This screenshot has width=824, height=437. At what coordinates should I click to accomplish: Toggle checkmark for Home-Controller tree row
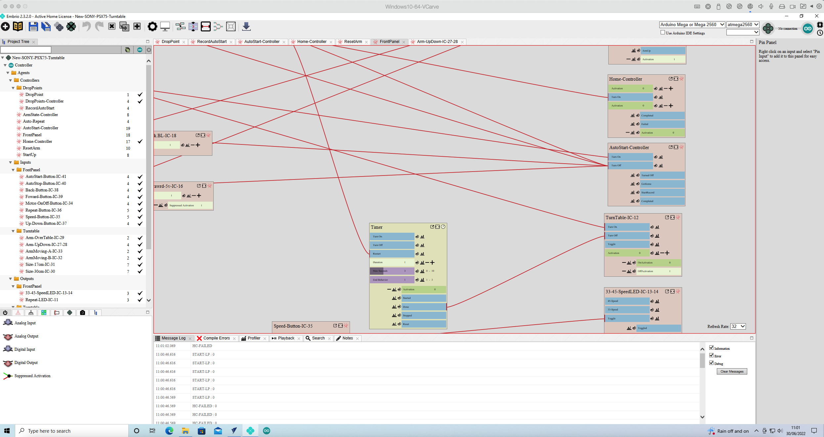click(140, 141)
